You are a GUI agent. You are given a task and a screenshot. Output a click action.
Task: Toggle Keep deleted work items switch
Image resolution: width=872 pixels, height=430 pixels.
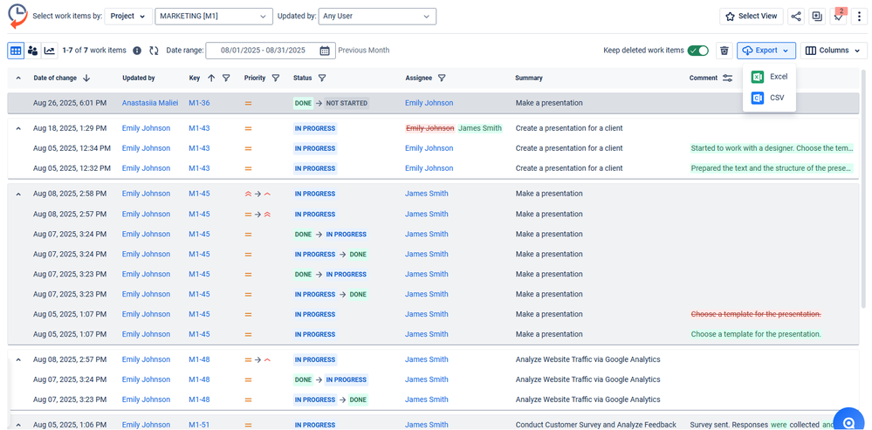click(x=697, y=51)
